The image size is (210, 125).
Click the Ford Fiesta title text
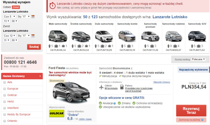click(x=57, y=68)
